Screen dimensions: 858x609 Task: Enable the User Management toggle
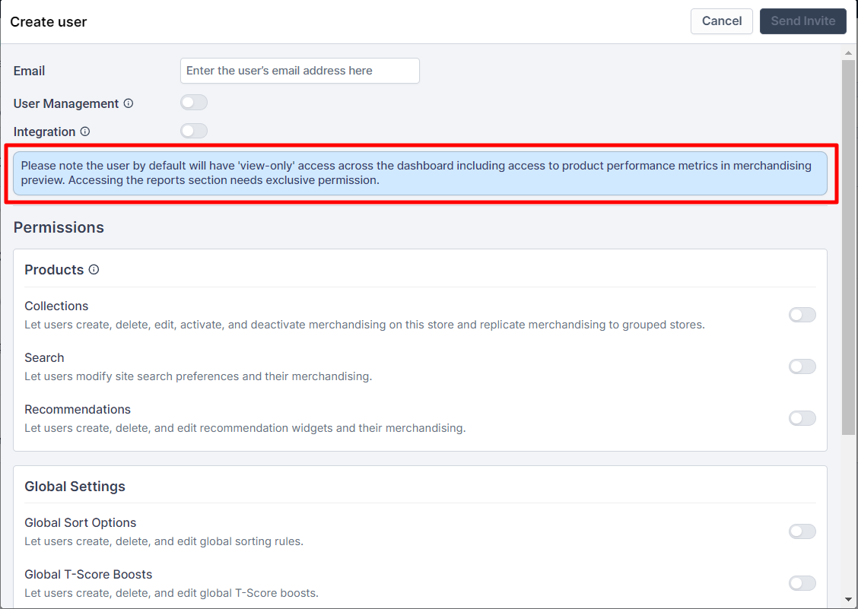194,103
